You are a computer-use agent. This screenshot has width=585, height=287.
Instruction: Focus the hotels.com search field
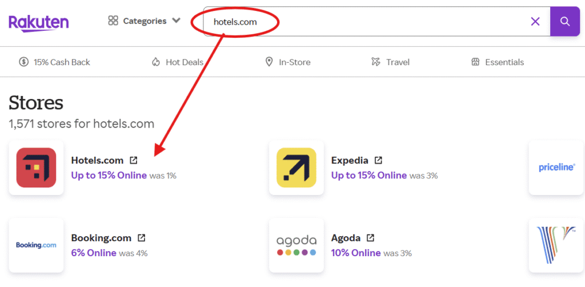(377, 22)
